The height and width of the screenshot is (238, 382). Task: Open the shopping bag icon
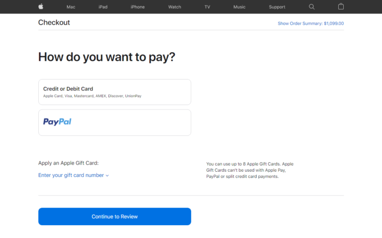[x=341, y=7]
